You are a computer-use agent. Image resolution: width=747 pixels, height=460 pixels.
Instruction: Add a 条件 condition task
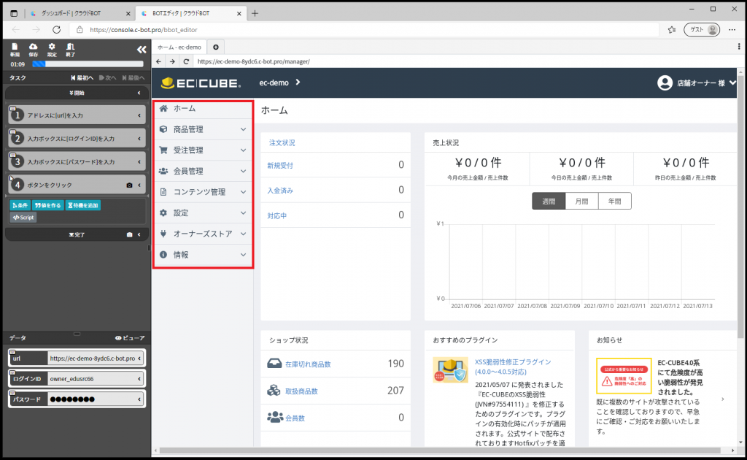(20, 205)
